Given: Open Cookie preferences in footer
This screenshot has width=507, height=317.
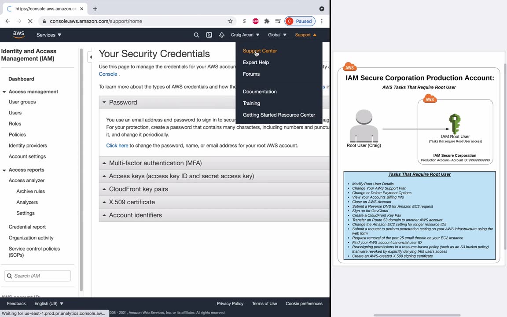Looking at the screenshot, I should pyautogui.click(x=304, y=303).
